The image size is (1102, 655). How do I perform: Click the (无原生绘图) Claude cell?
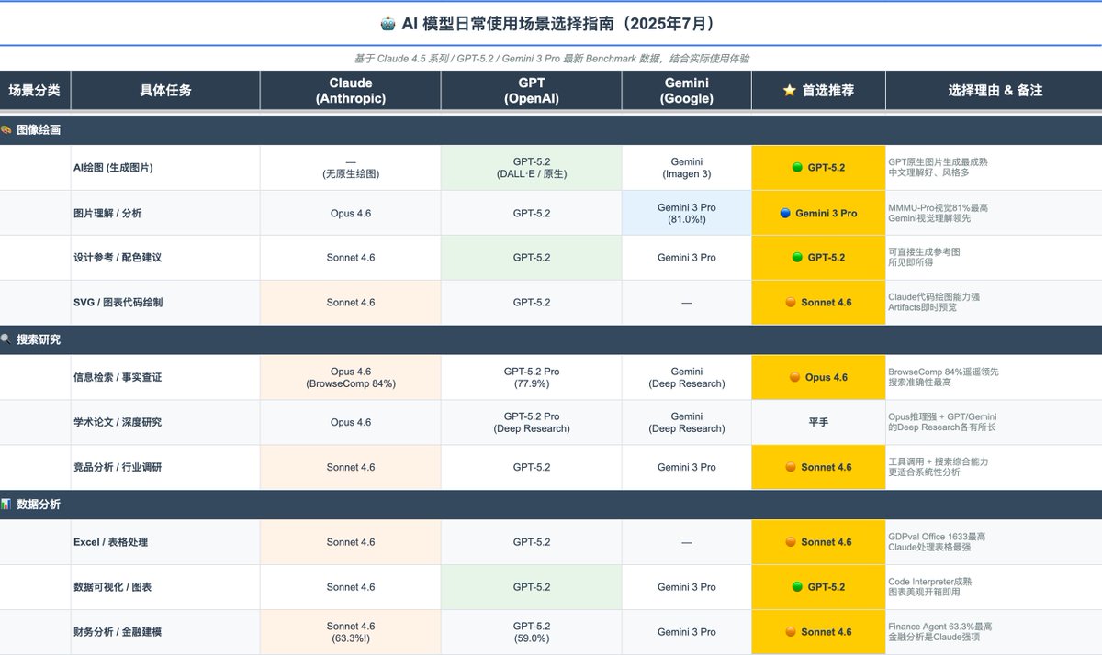point(351,168)
